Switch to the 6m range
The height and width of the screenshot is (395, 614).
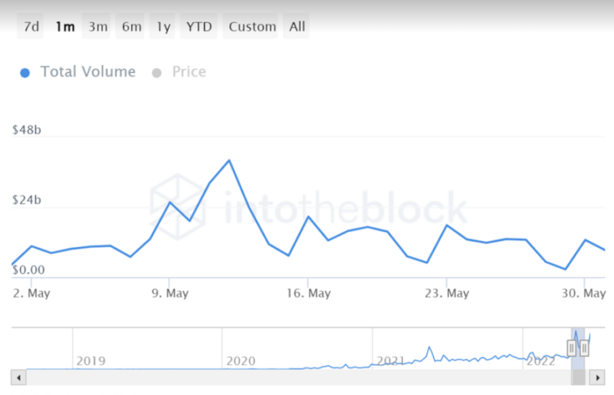click(132, 27)
